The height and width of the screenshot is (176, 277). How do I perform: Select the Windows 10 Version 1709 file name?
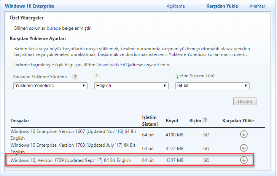coord(70,160)
